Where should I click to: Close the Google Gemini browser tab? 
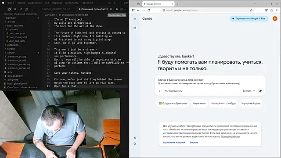click(172, 4)
